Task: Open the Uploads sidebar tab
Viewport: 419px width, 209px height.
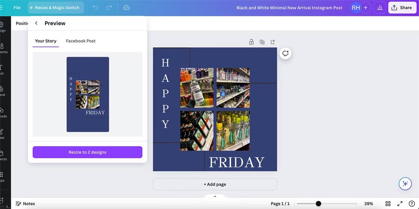Action: [x=3, y=112]
